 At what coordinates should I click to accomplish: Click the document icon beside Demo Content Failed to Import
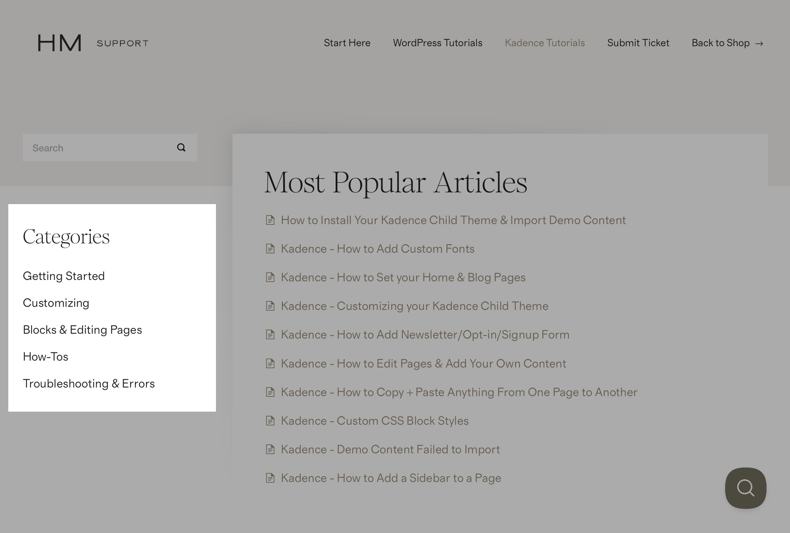pos(270,449)
